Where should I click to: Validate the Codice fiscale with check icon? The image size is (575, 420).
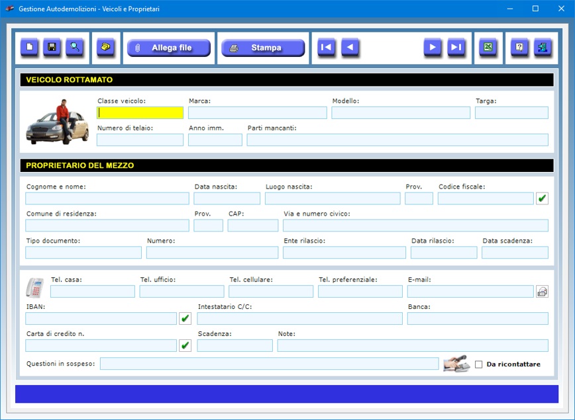coord(542,198)
